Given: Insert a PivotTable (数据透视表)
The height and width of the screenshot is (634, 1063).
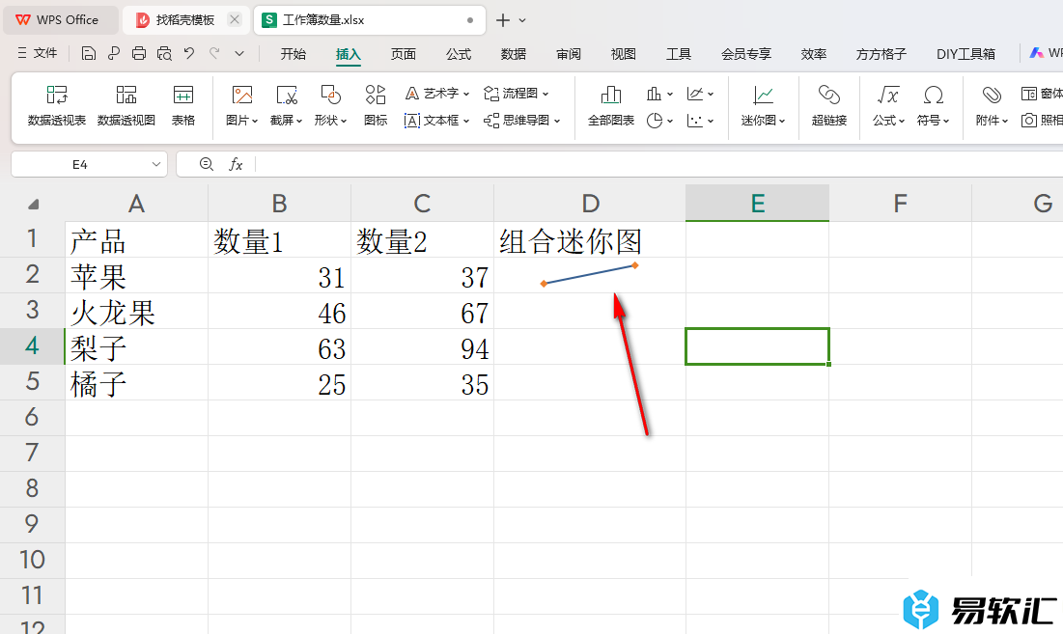Looking at the screenshot, I should tap(57, 106).
